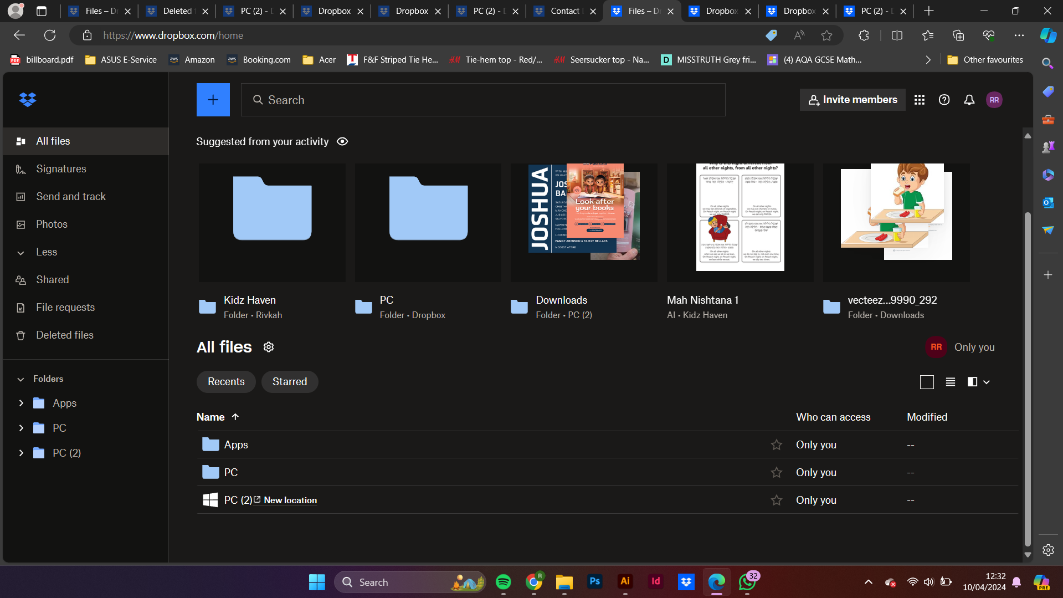Open Photoshop from taskbar
The width and height of the screenshot is (1063, 598).
(595, 582)
